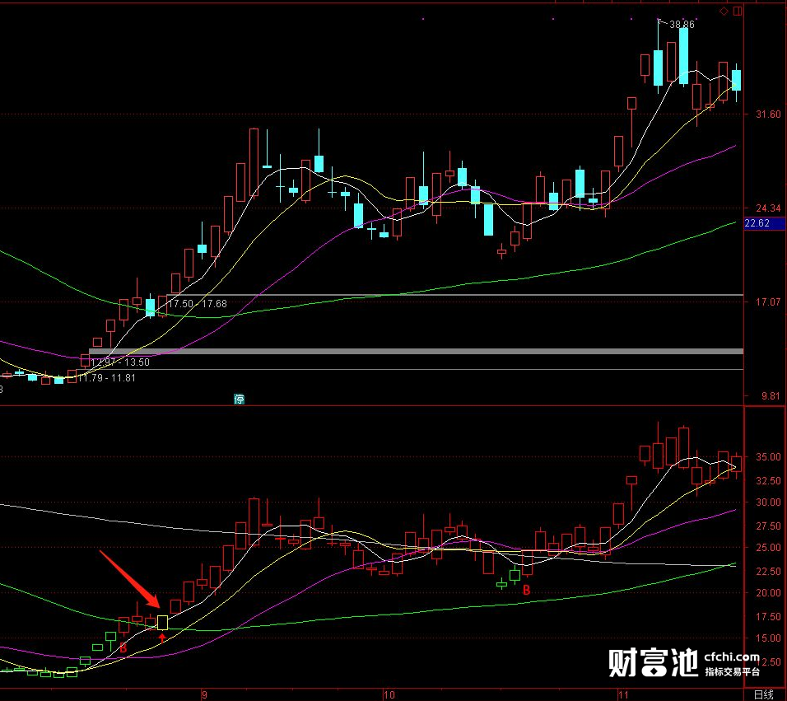The image size is (787, 701).
Task: Click the yellow hollow candle in the lower chart
Action: click(x=162, y=623)
